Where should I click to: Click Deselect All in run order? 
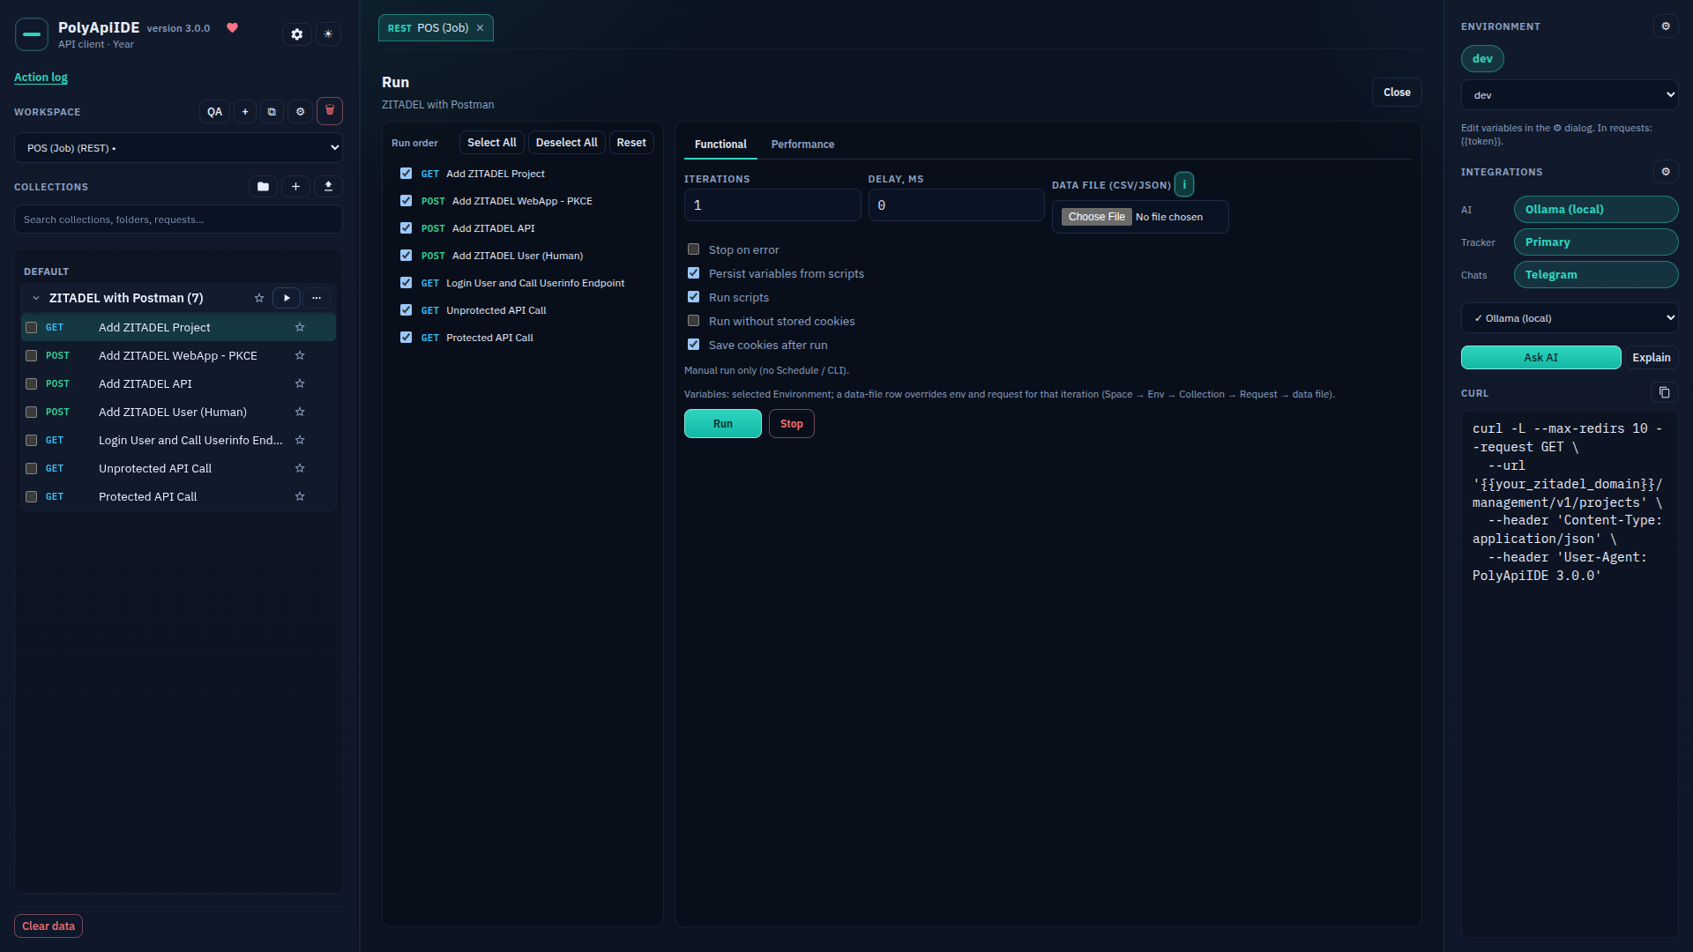point(566,143)
